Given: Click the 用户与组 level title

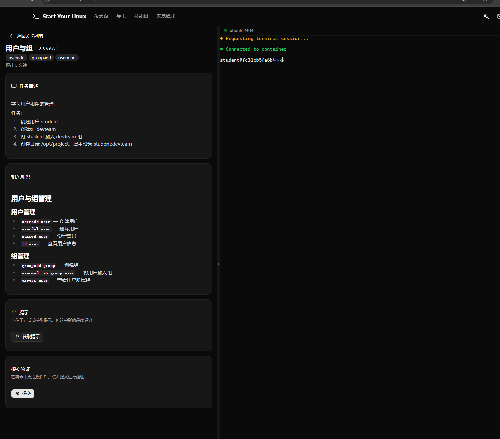Looking at the screenshot, I should point(19,48).
